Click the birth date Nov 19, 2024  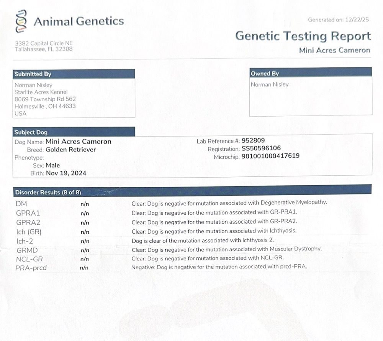66,173
